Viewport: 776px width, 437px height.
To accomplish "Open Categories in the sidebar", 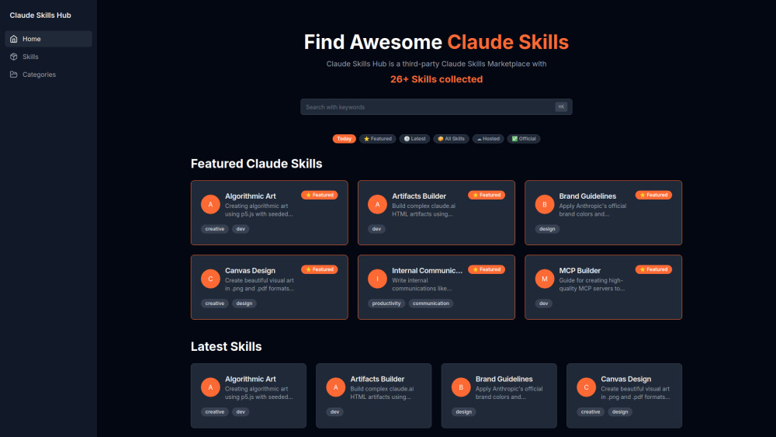I will point(48,75).
